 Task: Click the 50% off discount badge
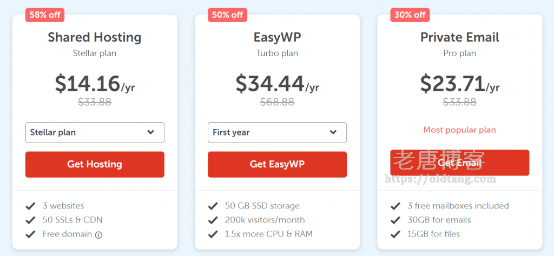pos(227,15)
